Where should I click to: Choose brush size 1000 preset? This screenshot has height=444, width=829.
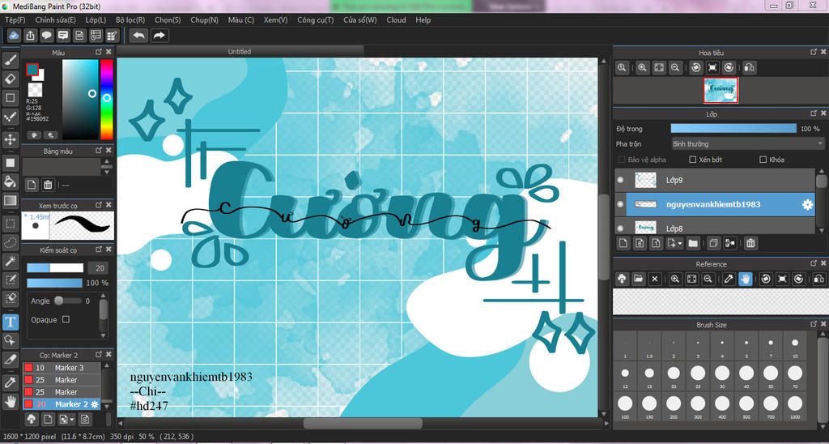[x=795, y=408]
